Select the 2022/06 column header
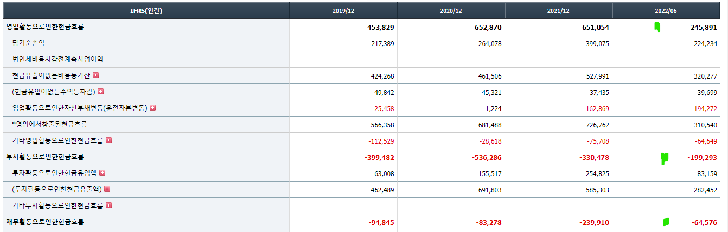This screenshot has height=232, width=728. point(666,11)
